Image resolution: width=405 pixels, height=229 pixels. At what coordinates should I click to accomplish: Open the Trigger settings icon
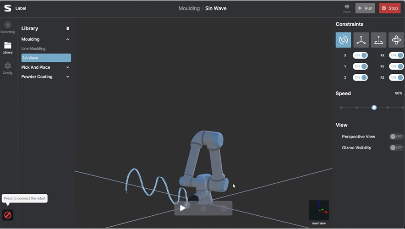347,8
